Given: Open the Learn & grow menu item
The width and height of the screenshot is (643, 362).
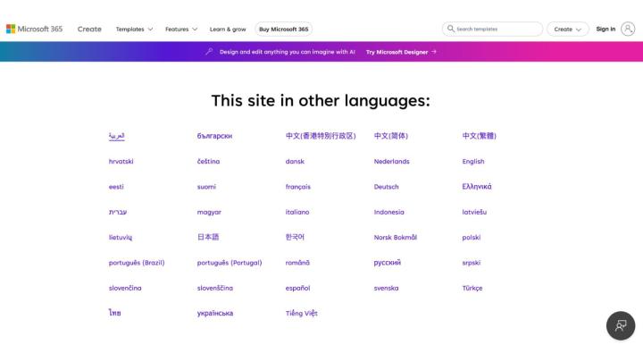Looking at the screenshot, I should 228,29.
